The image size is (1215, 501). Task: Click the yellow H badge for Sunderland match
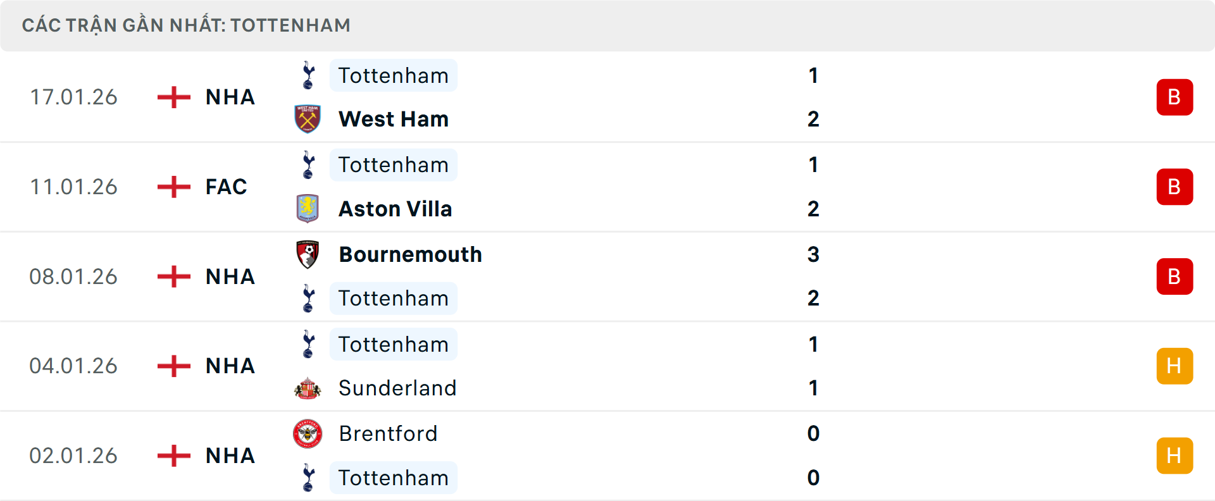[x=1174, y=366]
